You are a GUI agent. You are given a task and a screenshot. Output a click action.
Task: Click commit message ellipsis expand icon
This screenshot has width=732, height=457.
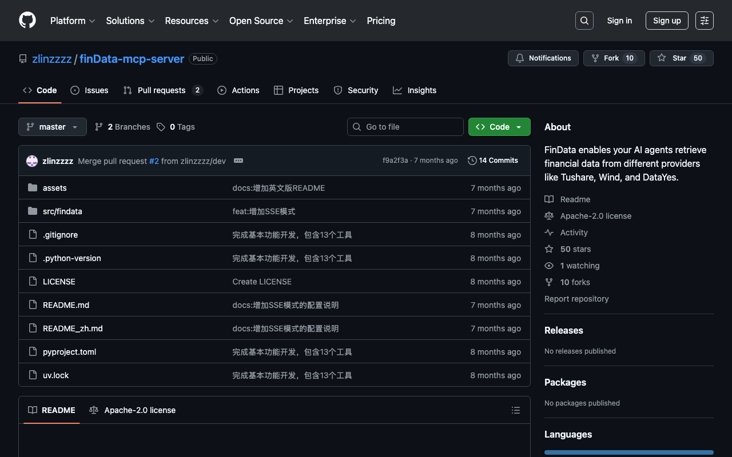pyautogui.click(x=238, y=161)
